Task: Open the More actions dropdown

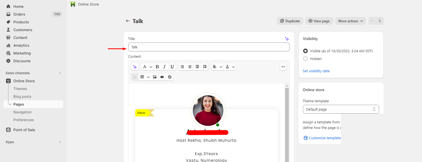Action: click(351, 21)
